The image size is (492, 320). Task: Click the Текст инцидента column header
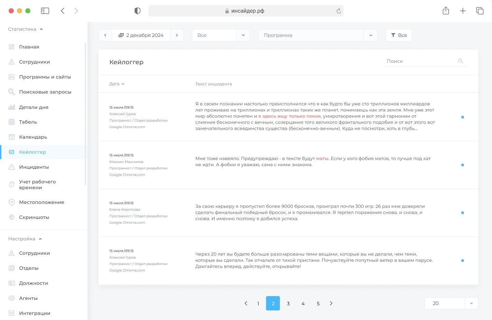point(214,84)
